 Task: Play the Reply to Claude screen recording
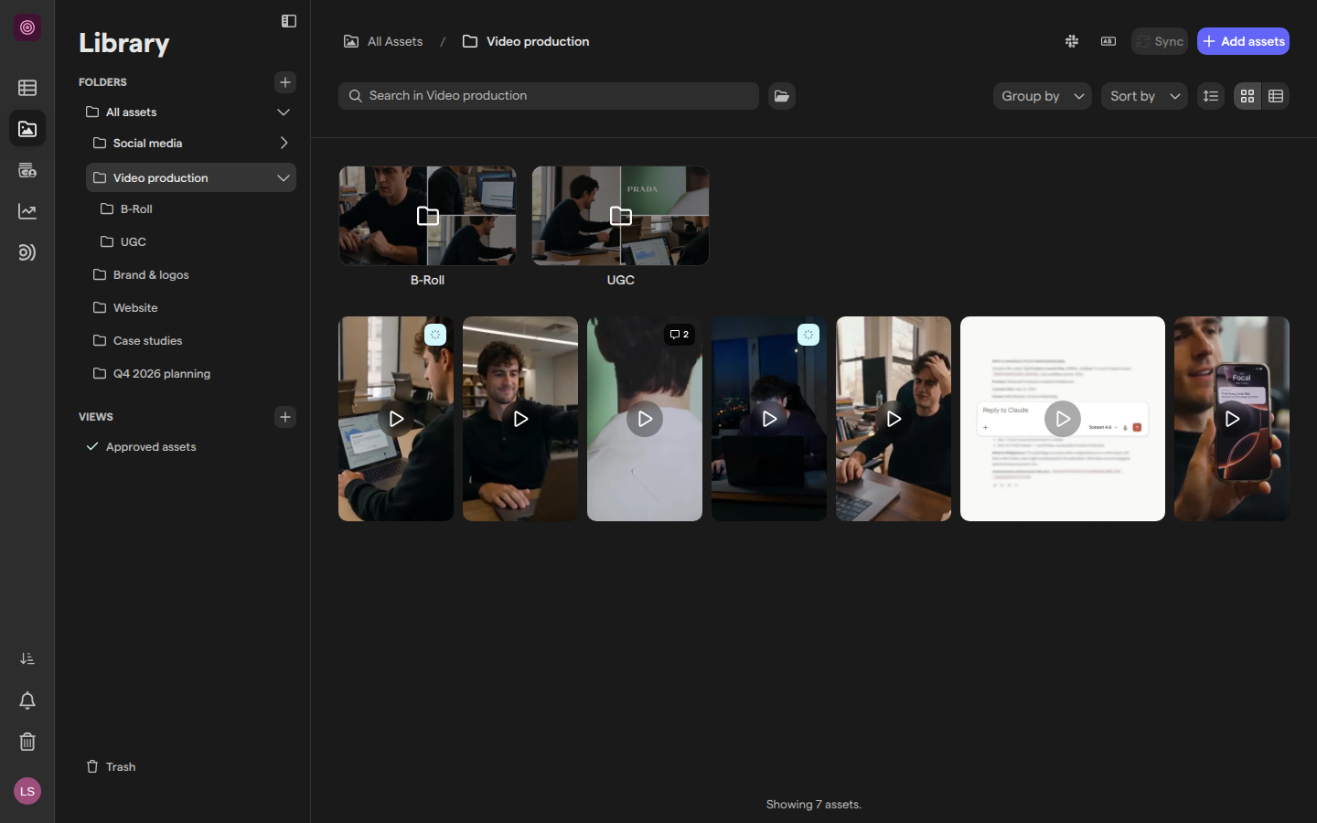1063,419
